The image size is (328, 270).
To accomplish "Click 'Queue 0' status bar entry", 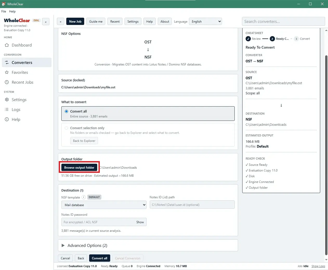I will tap(127, 266).
